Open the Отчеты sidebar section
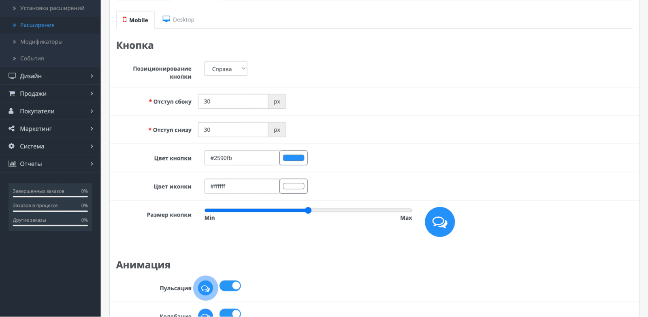Image resolution: width=648 pixels, height=317 pixels. 50,164
